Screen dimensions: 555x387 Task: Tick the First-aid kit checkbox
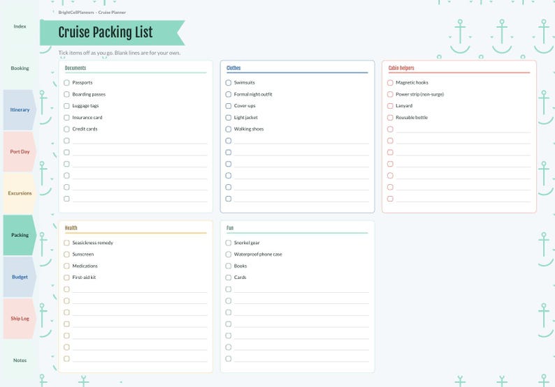coord(66,278)
